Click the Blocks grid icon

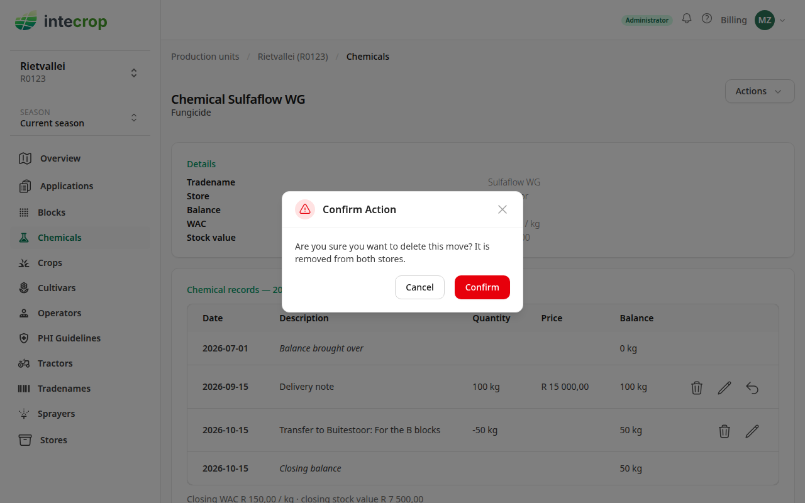24,213
